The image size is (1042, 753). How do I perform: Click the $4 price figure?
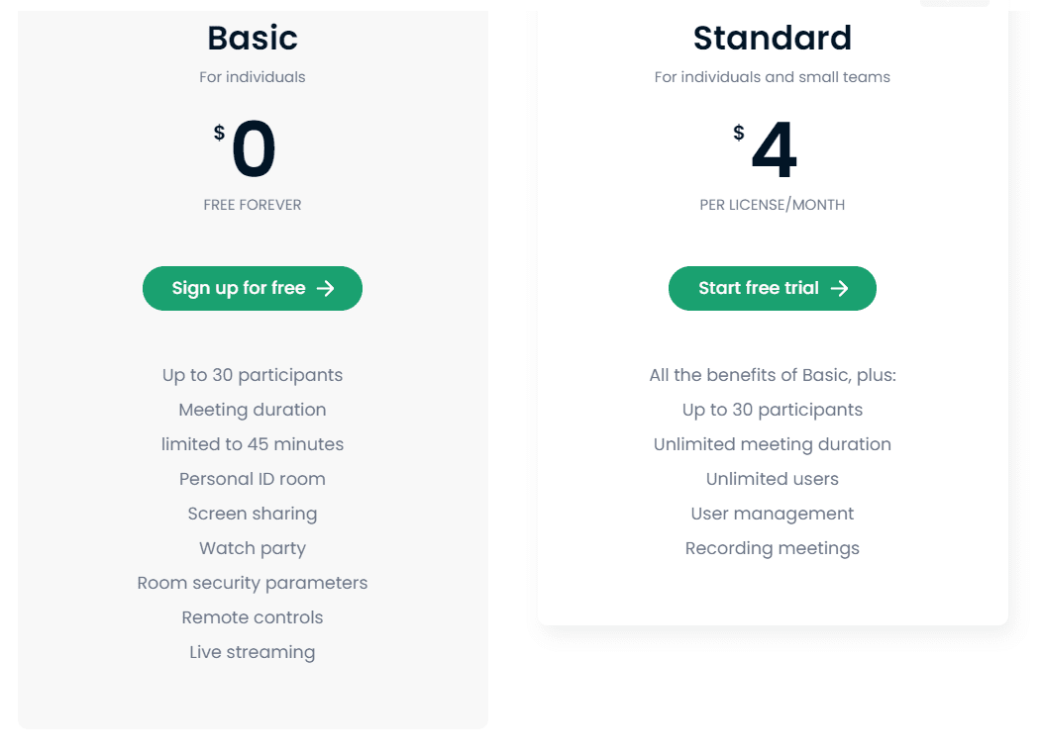tap(773, 150)
